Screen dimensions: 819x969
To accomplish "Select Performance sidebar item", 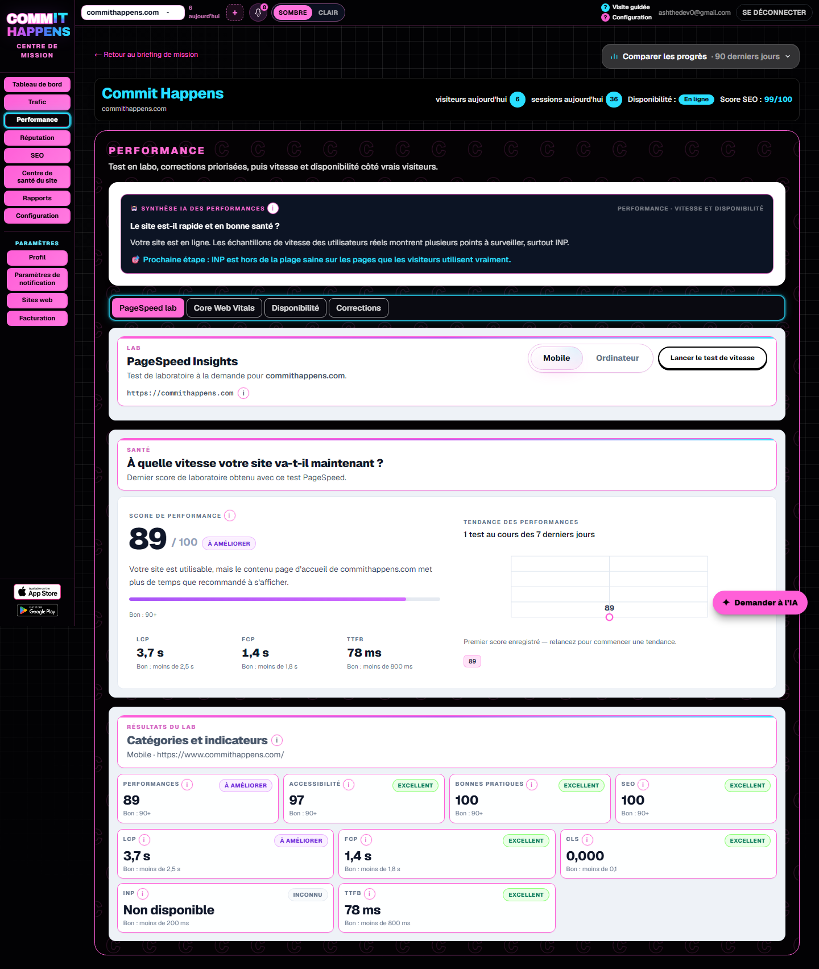I will click(x=38, y=120).
